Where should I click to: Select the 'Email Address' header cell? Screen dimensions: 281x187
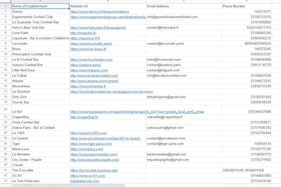(x=184, y=6)
